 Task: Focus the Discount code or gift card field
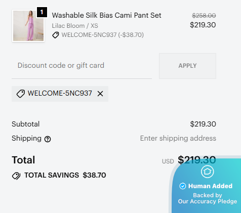(82, 66)
